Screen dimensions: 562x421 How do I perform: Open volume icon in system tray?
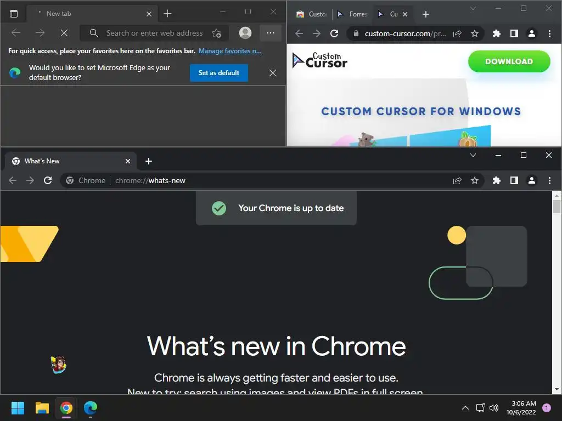pyautogui.click(x=494, y=408)
